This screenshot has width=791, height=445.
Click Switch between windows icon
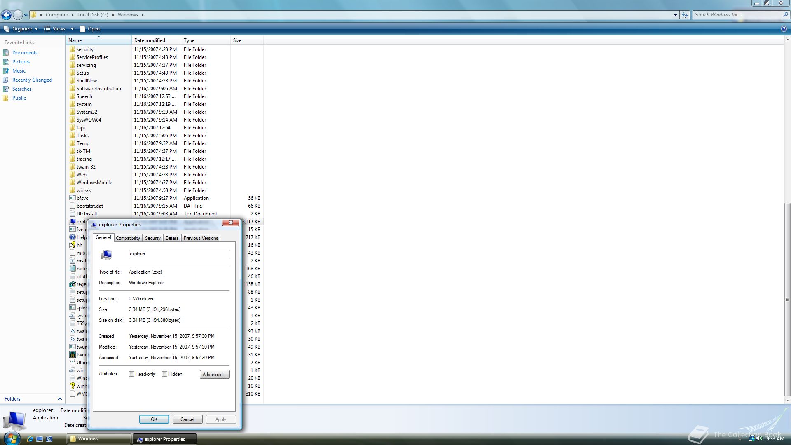49,439
